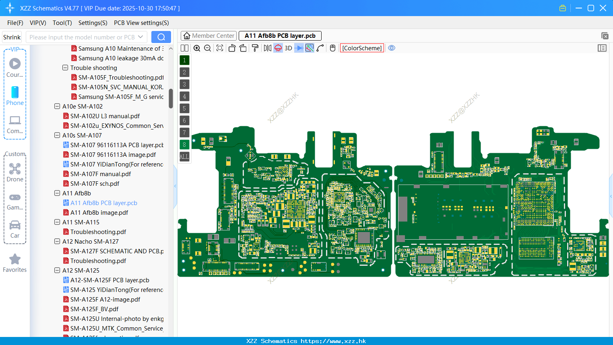Viewport: 613px width, 345px height.
Task: Open SM-A107F sch.pdf file
Action: pos(95,183)
